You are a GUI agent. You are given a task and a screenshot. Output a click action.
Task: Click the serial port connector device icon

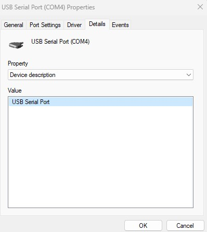16,45
